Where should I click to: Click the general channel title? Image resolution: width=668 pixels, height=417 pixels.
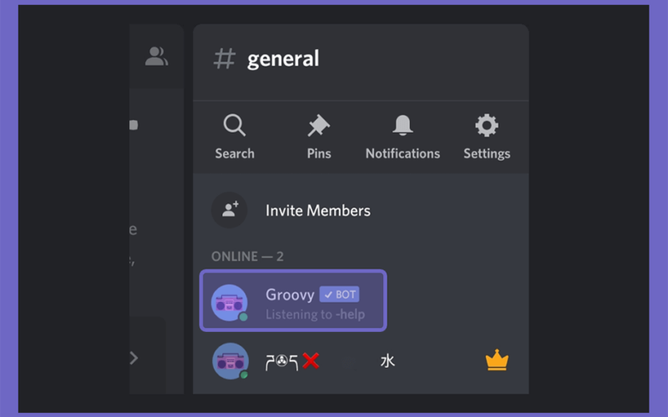tap(283, 58)
